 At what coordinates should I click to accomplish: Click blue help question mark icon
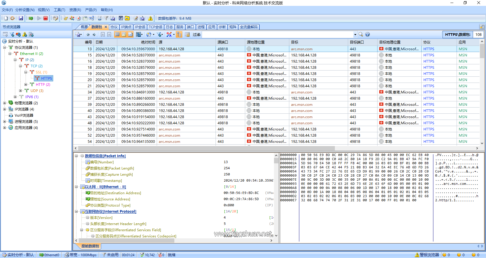[368, 34]
